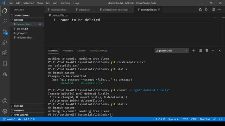Open Source Control view with pending badge
This screenshot has height=126, width=225.
(x=5, y=32)
